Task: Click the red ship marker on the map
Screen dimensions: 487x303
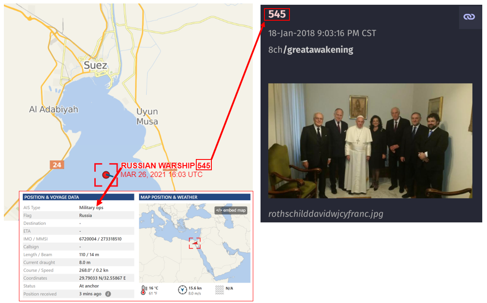Action: click(107, 175)
